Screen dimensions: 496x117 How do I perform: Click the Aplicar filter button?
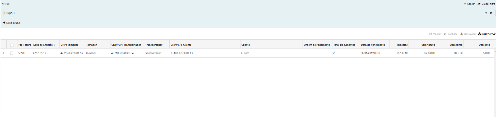click(x=469, y=4)
